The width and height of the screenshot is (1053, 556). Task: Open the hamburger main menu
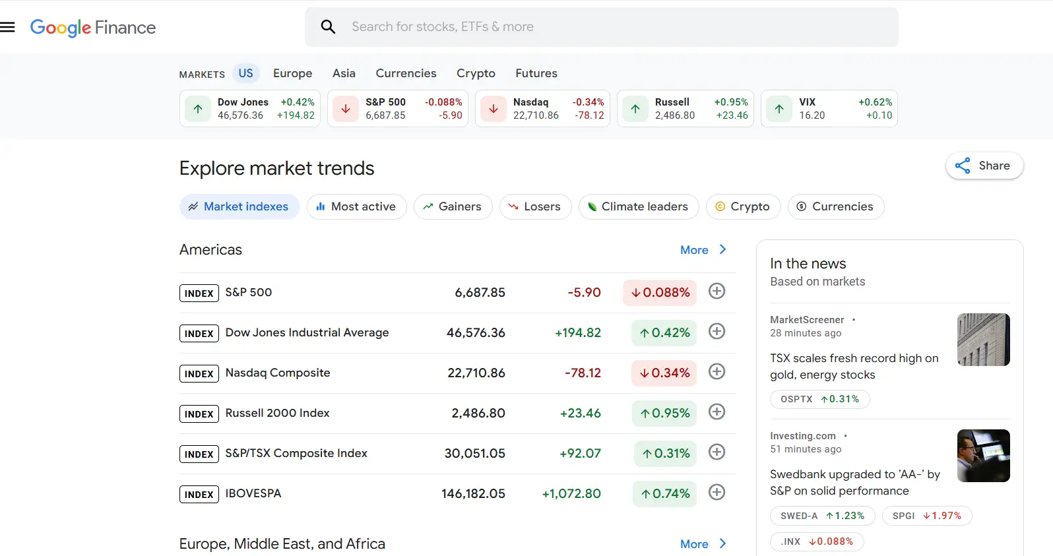pos(7,27)
